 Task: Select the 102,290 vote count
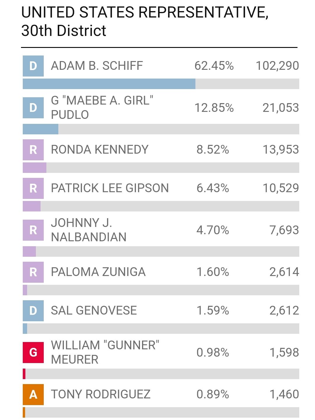click(x=277, y=66)
